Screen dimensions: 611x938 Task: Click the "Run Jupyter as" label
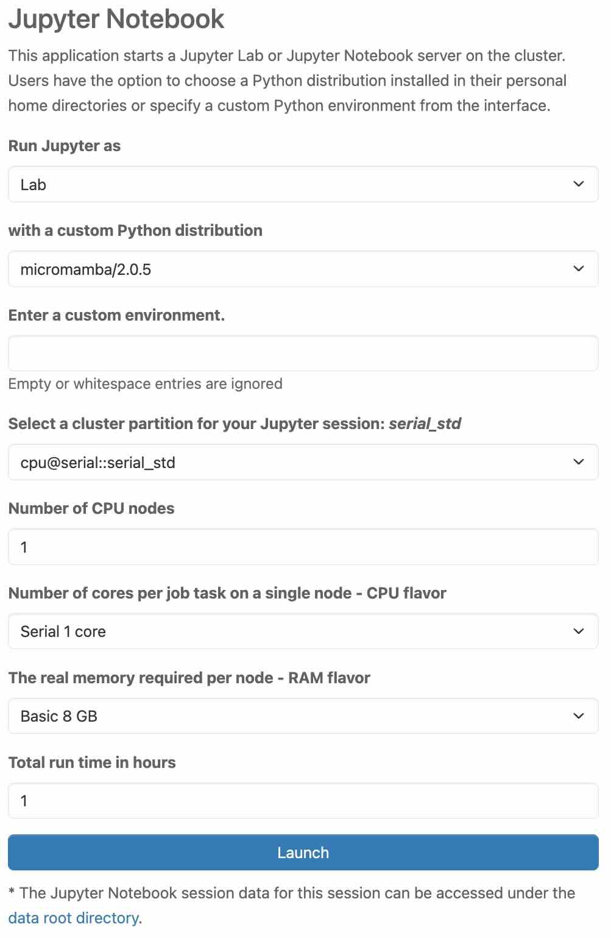point(65,146)
